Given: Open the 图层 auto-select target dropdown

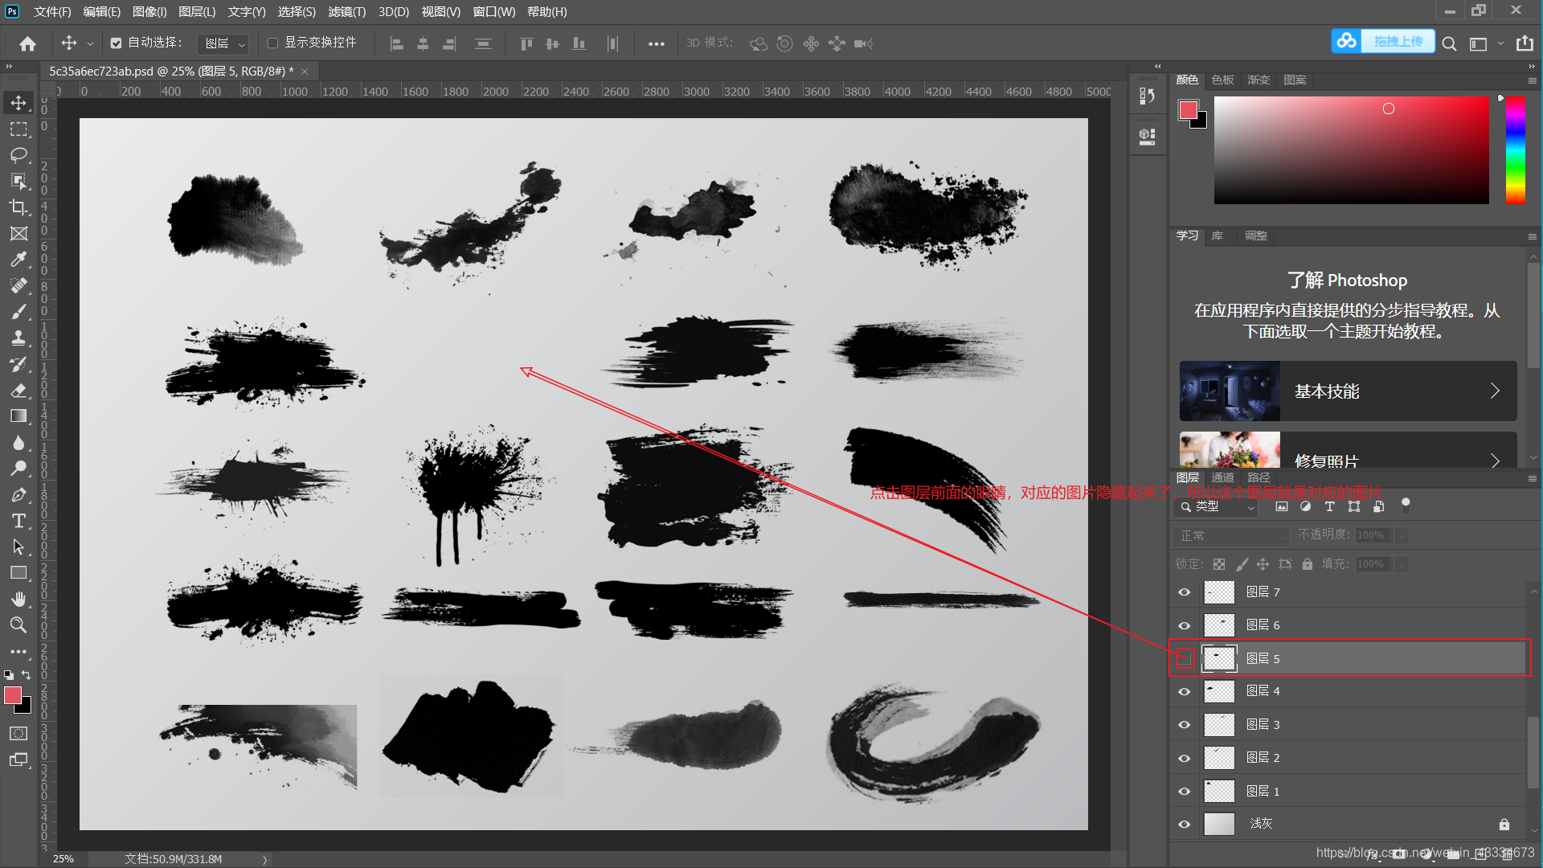Looking at the screenshot, I should point(224,43).
